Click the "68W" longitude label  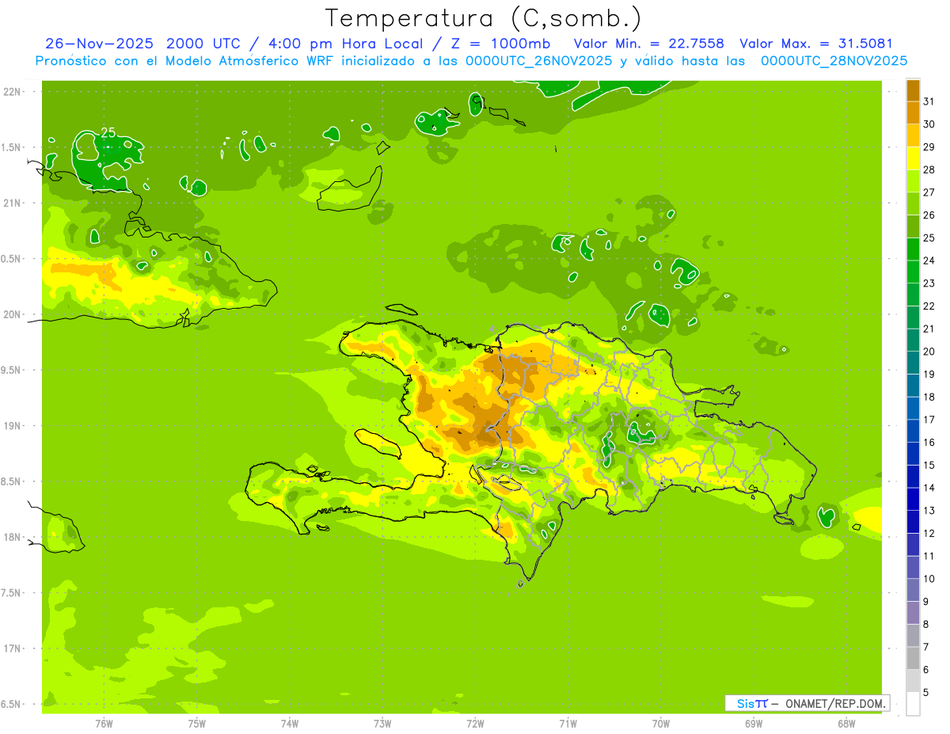pos(846,724)
